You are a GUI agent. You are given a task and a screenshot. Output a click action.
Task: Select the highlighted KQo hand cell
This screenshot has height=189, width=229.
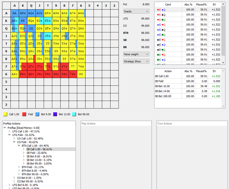point(23,28)
